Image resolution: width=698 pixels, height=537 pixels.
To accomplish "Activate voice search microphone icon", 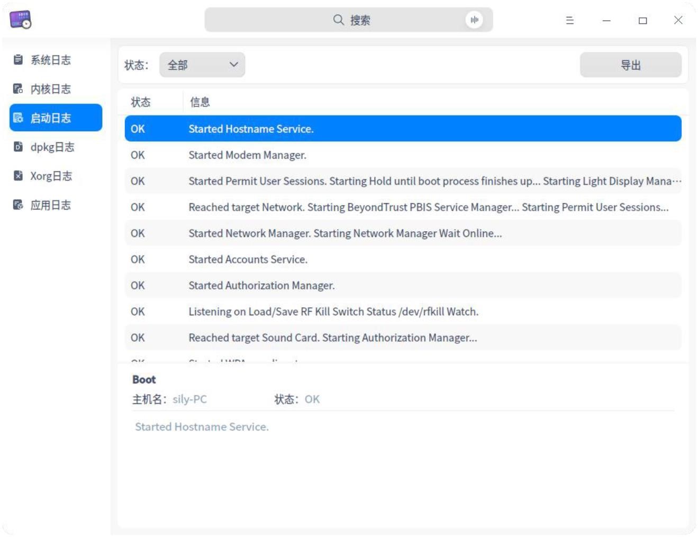I will pos(474,20).
